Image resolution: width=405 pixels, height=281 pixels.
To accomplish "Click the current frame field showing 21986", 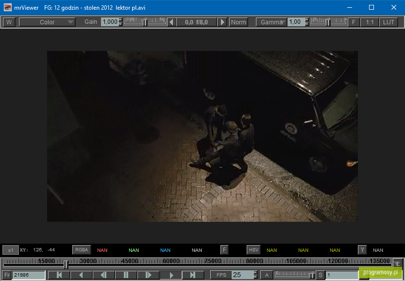I will (x=29, y=275).
